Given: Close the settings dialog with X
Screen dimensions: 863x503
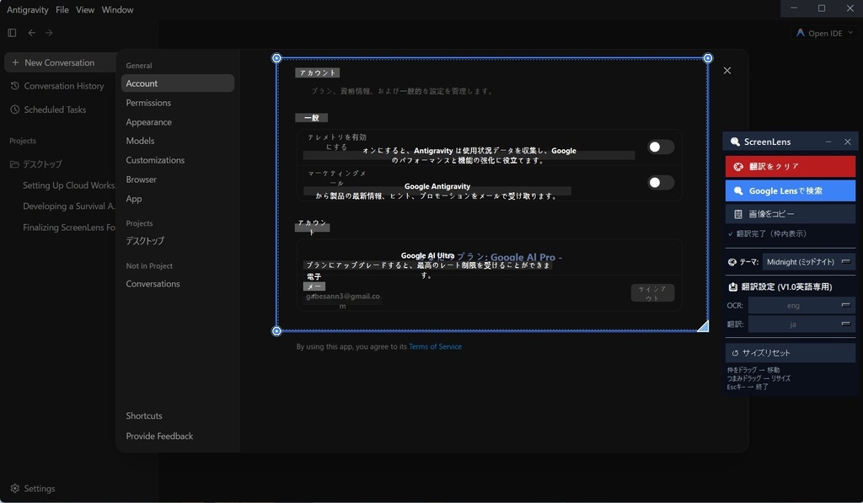Looking at the screenshot, I should tap(727, 71).
